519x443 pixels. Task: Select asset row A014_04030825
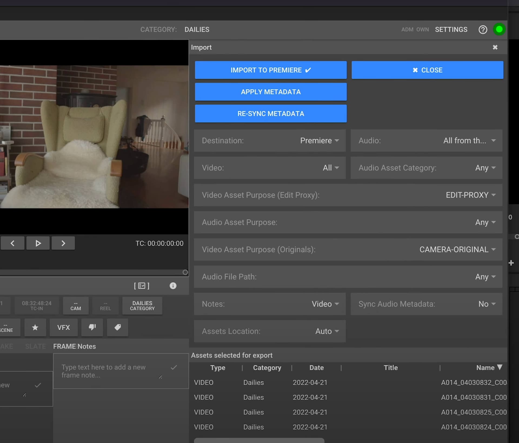348,412
